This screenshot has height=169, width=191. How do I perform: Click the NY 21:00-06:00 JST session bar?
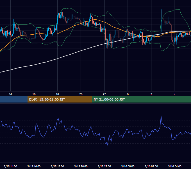tap(141, 99)
